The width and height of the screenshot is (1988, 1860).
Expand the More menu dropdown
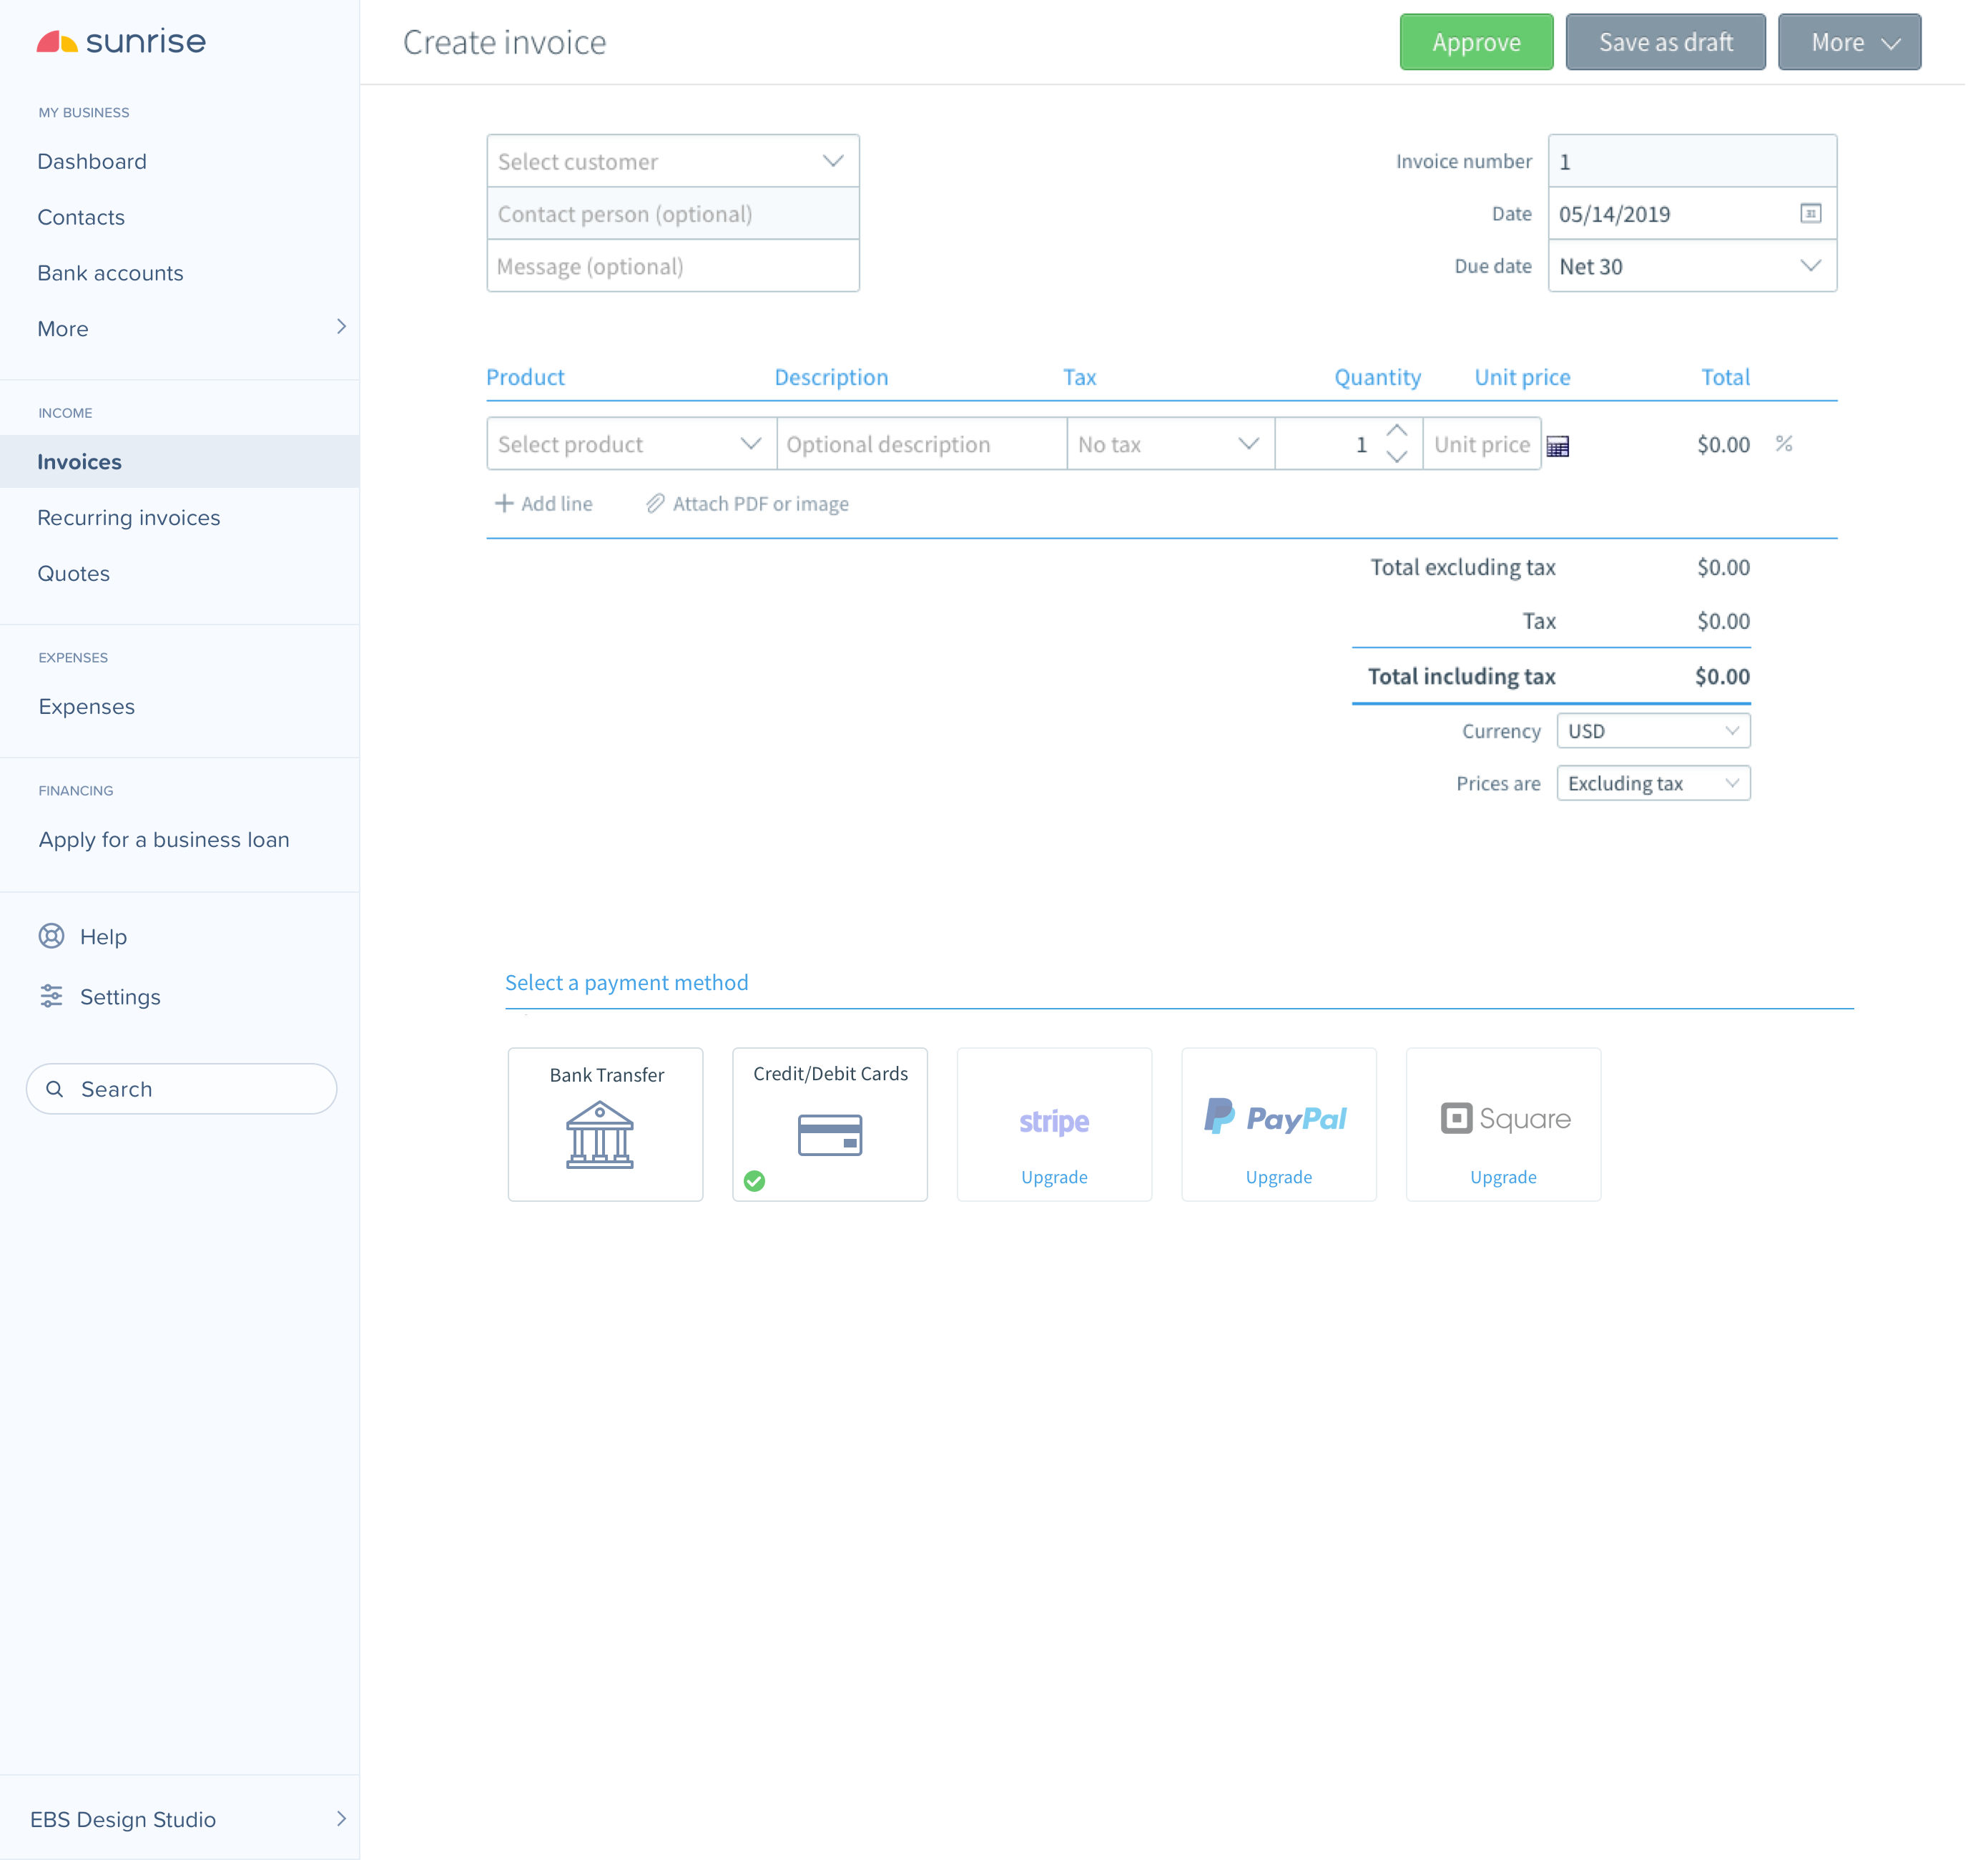(1846, 40)
